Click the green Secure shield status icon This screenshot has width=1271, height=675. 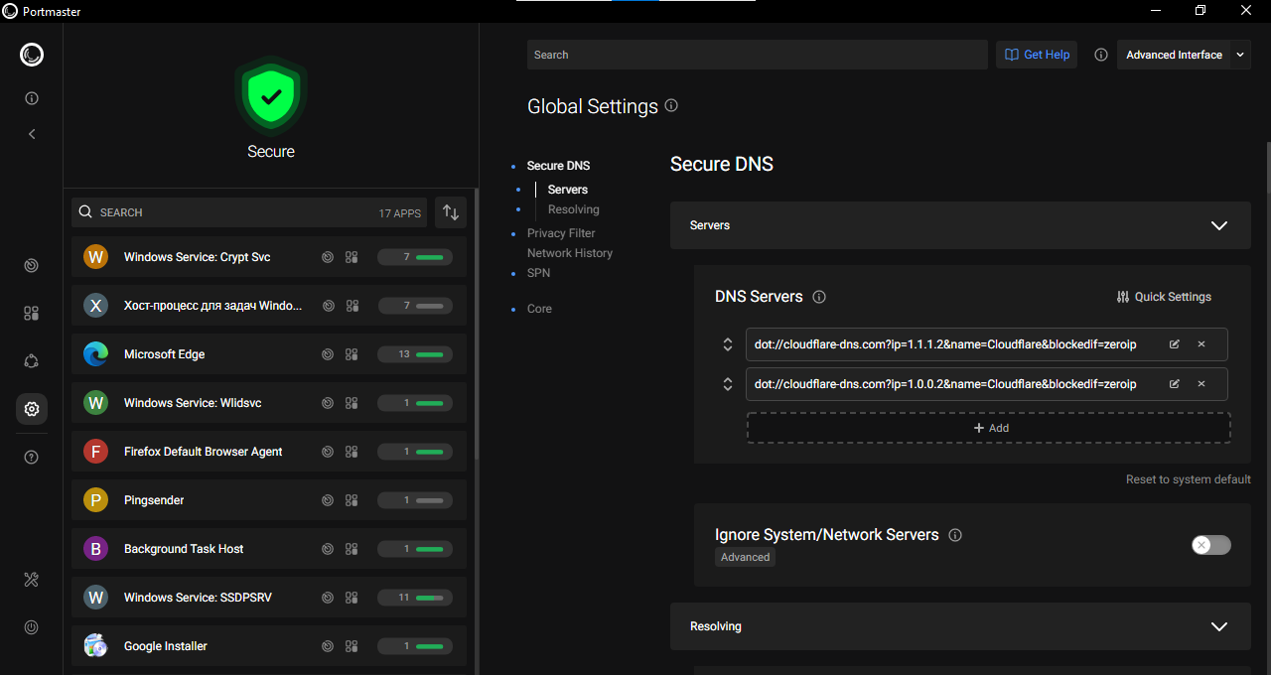271,96
